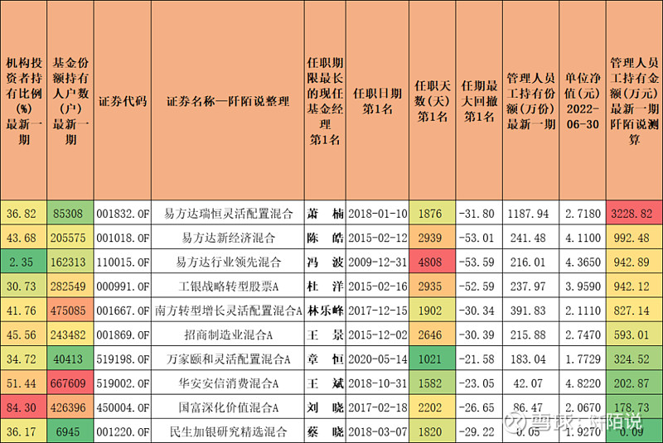
Task: Select the 基金份额持有人户数 header cell
Action: tap(70, 101)
